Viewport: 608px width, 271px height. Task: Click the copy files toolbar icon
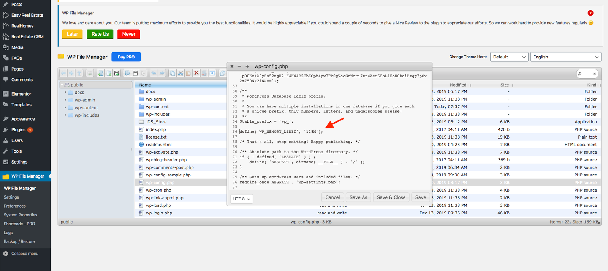coord(173,73)
